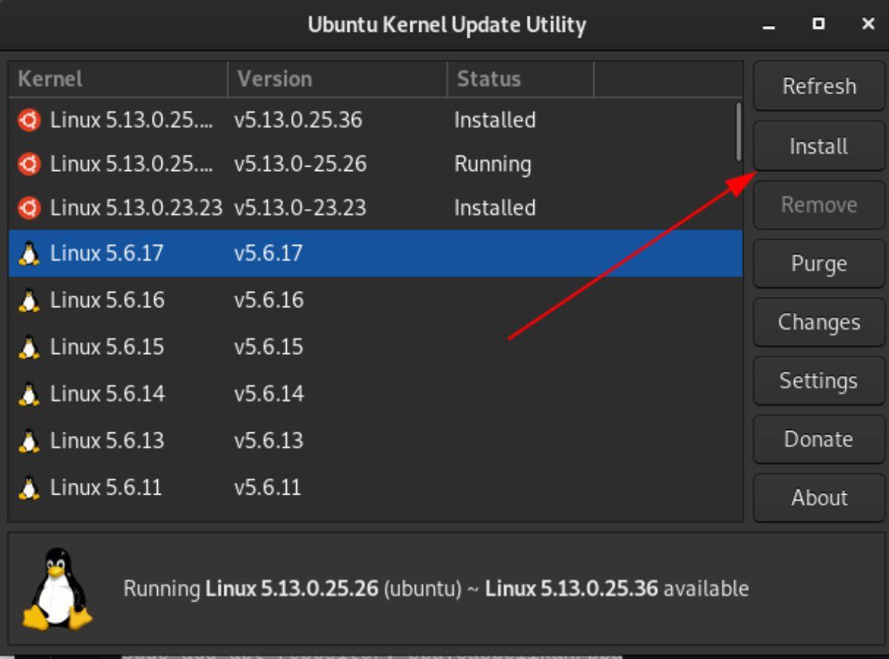889x659 pixels.
Task: Click the Tux icon next to Linux 5.6.11
Action: point(30,487)
